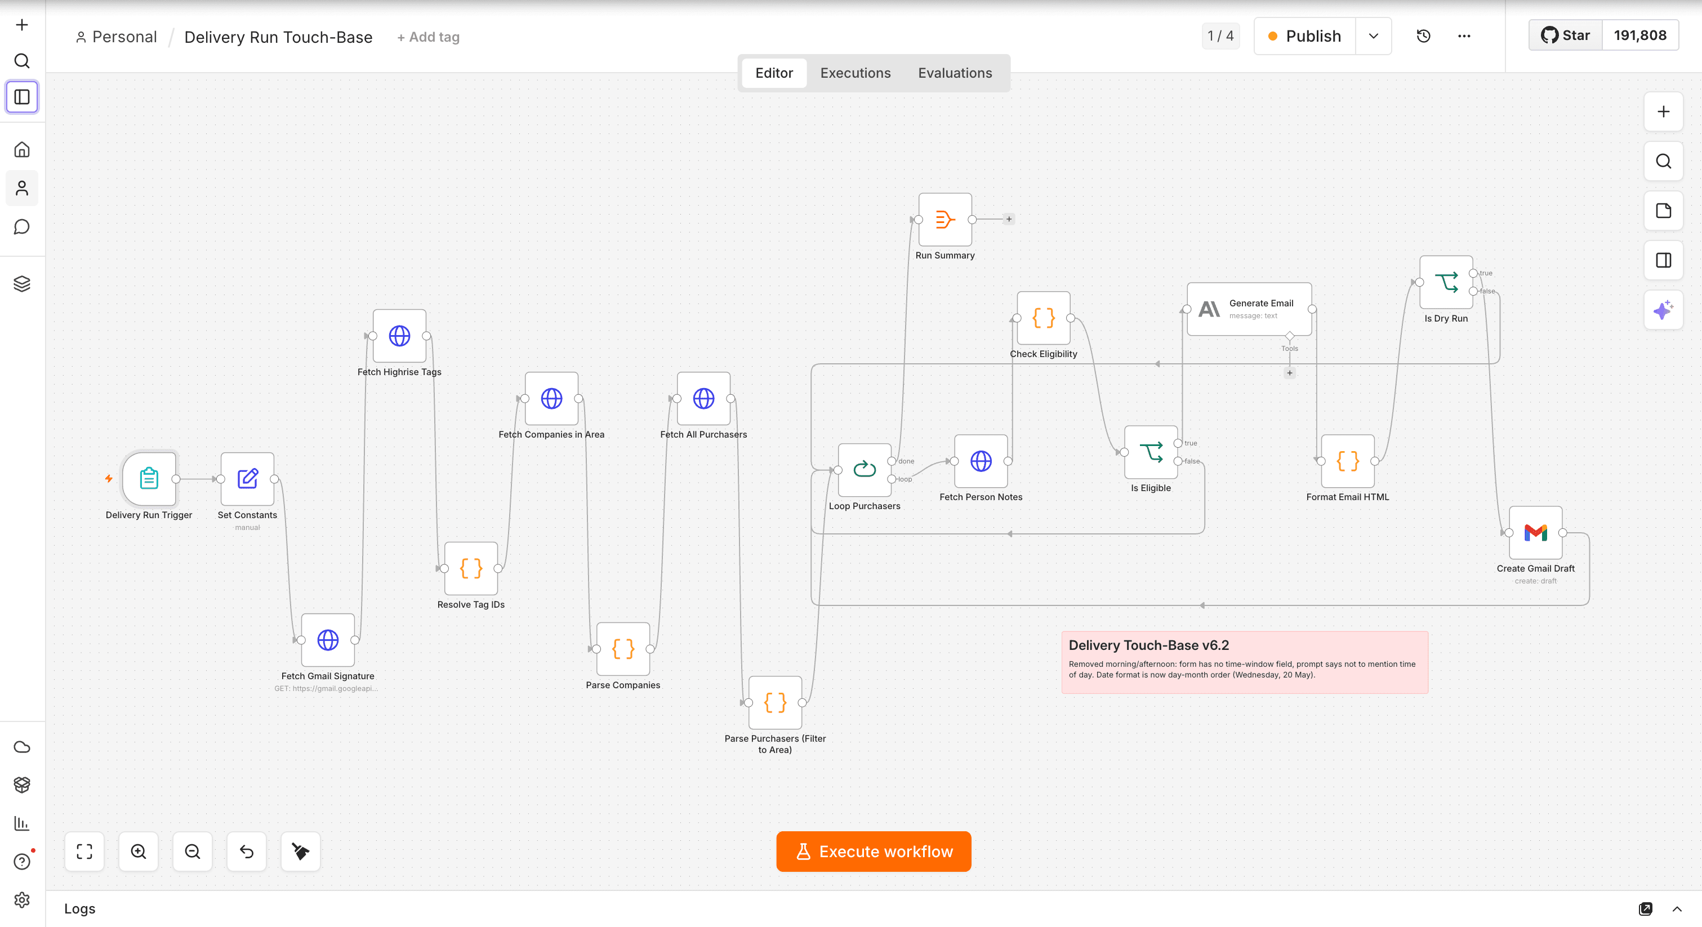The width and height of the screenshot is (1702, 927).
Task: Add tool via plus under Tools
Action: point(1289,373)
